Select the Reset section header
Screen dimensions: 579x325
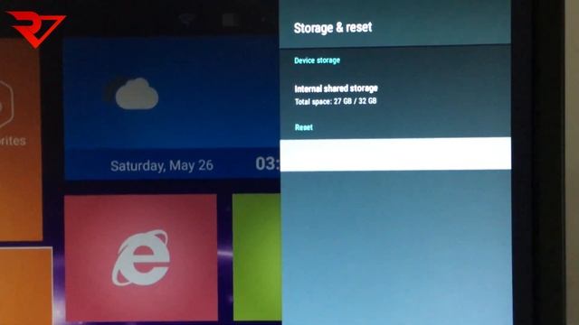(304, 127)
